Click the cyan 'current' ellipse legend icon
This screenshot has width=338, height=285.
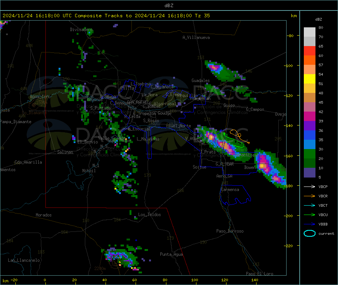pyautogui.click(x=309, y=233)
